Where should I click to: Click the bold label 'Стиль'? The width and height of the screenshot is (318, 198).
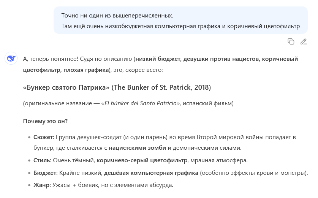(41, 160)
